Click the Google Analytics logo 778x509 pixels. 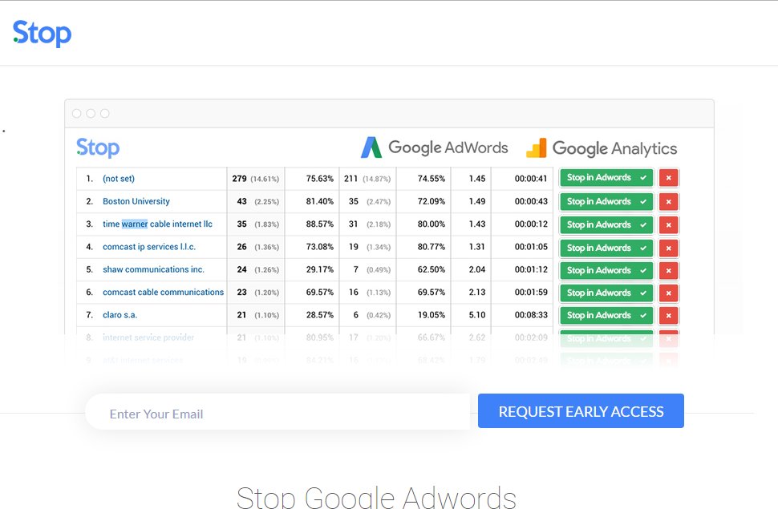pyautogui.click(x=602, y=148)
